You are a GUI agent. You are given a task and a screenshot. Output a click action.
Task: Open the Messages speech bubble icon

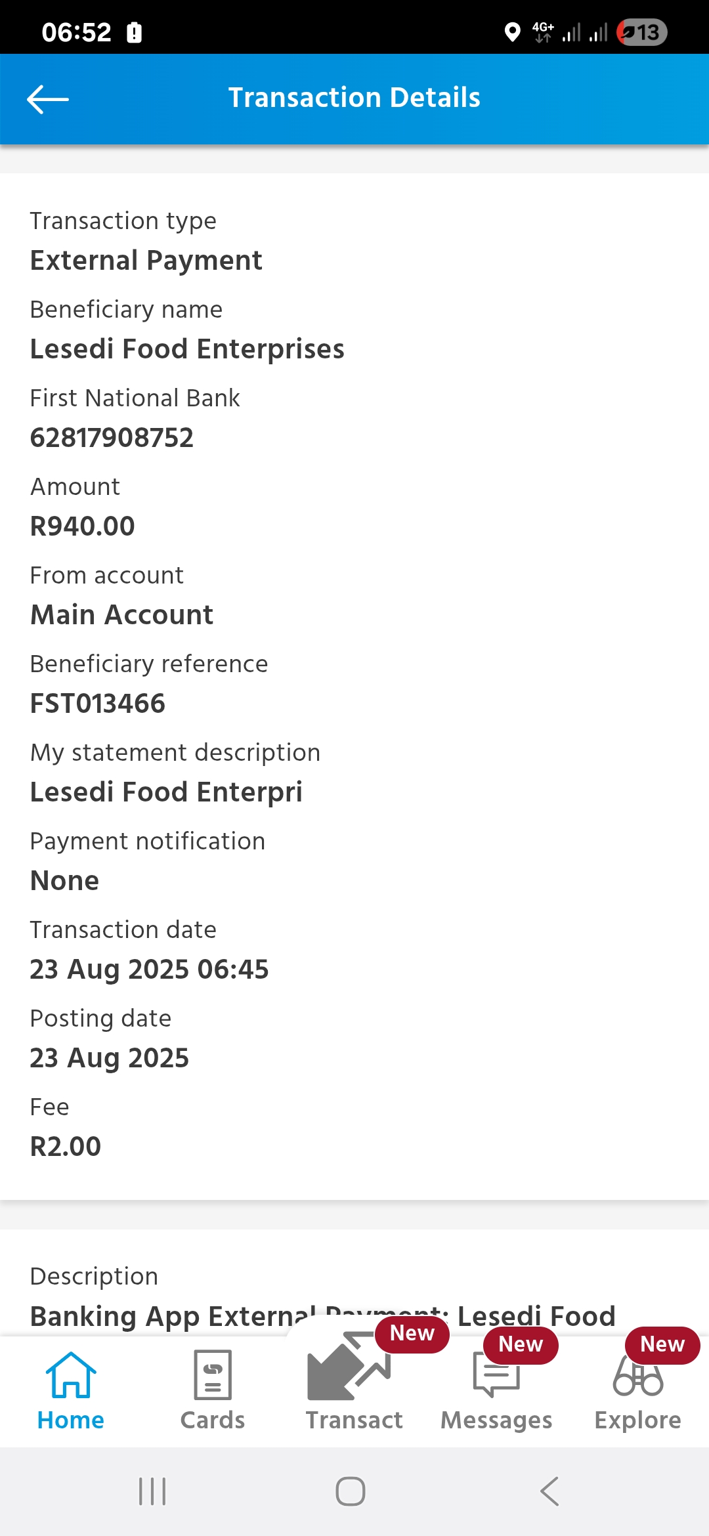tap(496, 1376)
